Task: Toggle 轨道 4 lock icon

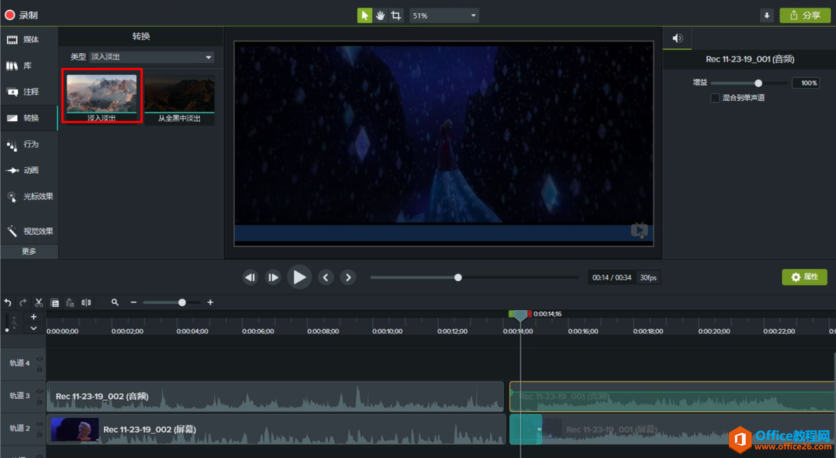Action: click(40, 369)
